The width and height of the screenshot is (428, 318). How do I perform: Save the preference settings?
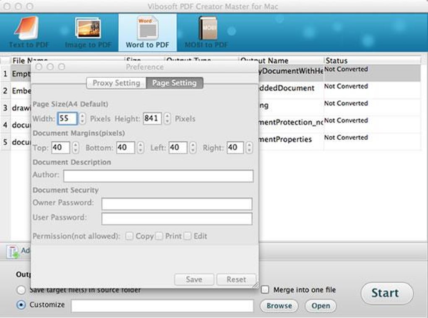194,279
